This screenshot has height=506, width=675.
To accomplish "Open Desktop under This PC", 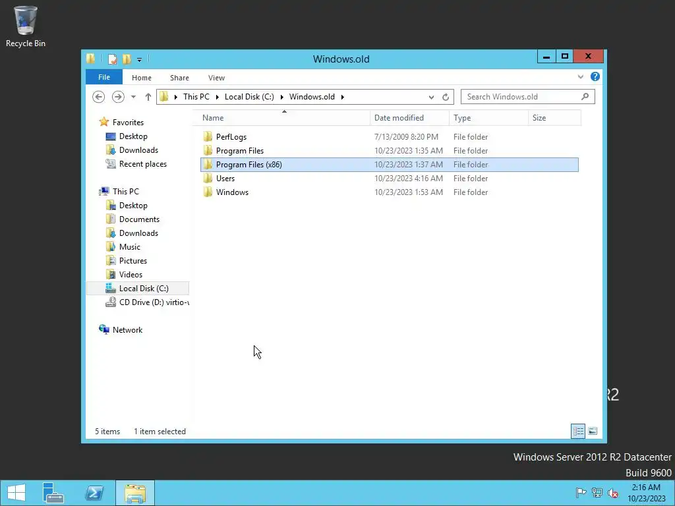I will point(133,206).
